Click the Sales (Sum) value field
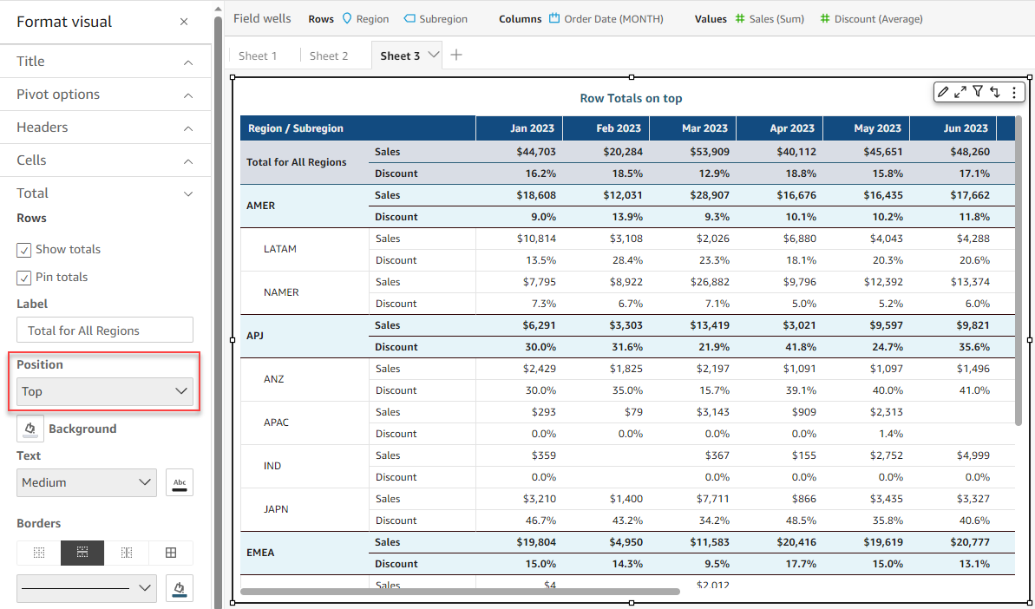The width and height of the screenshot is (1035, 609). pos(770,19)
